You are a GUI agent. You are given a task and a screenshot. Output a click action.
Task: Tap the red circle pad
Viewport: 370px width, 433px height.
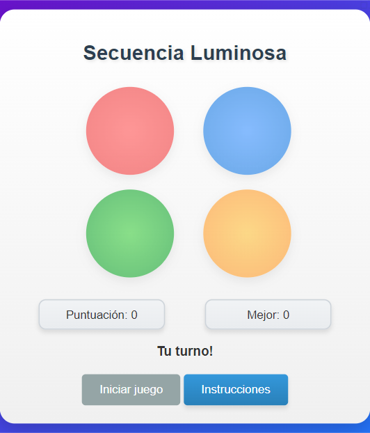pyautogui.click(x=130, y=131)
